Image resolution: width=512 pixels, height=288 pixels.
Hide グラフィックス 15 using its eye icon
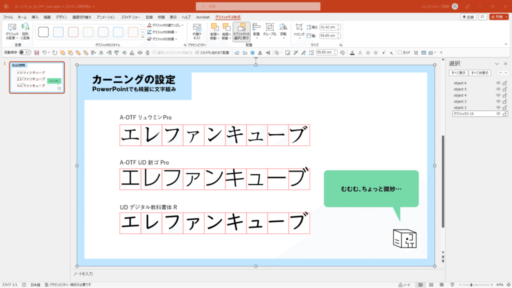coord(498,113)
